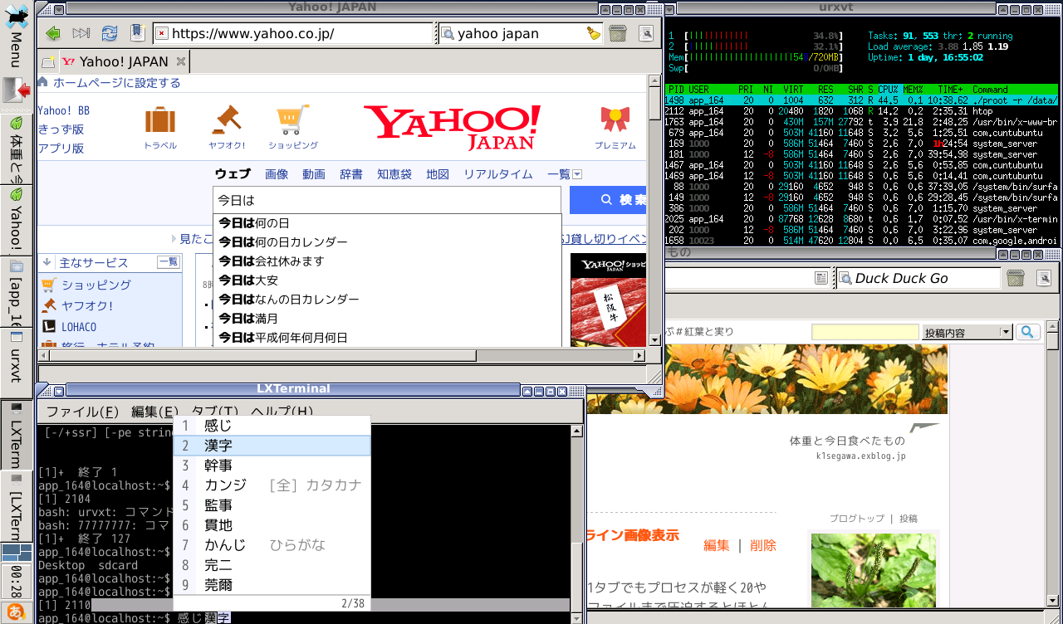Select the 画像 search tab
Viewport: 1063px width, 624px height.
pyautogui.click(x=277, y=174)
